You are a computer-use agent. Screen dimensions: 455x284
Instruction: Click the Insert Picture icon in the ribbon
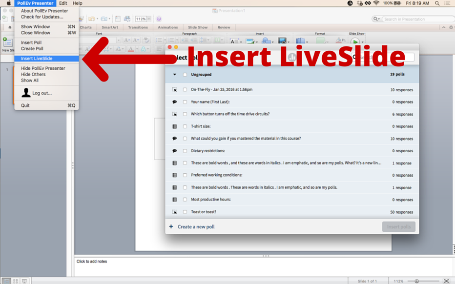[249, 41]
